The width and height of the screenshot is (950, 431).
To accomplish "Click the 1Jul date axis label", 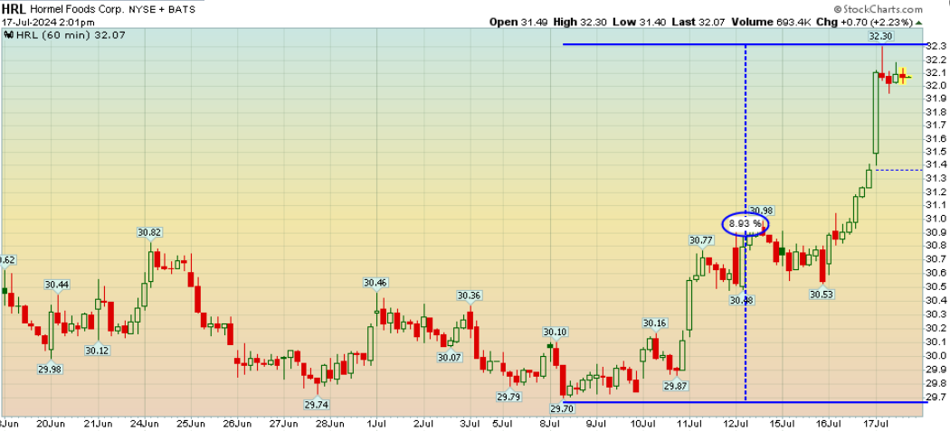I will click(377, 423).
